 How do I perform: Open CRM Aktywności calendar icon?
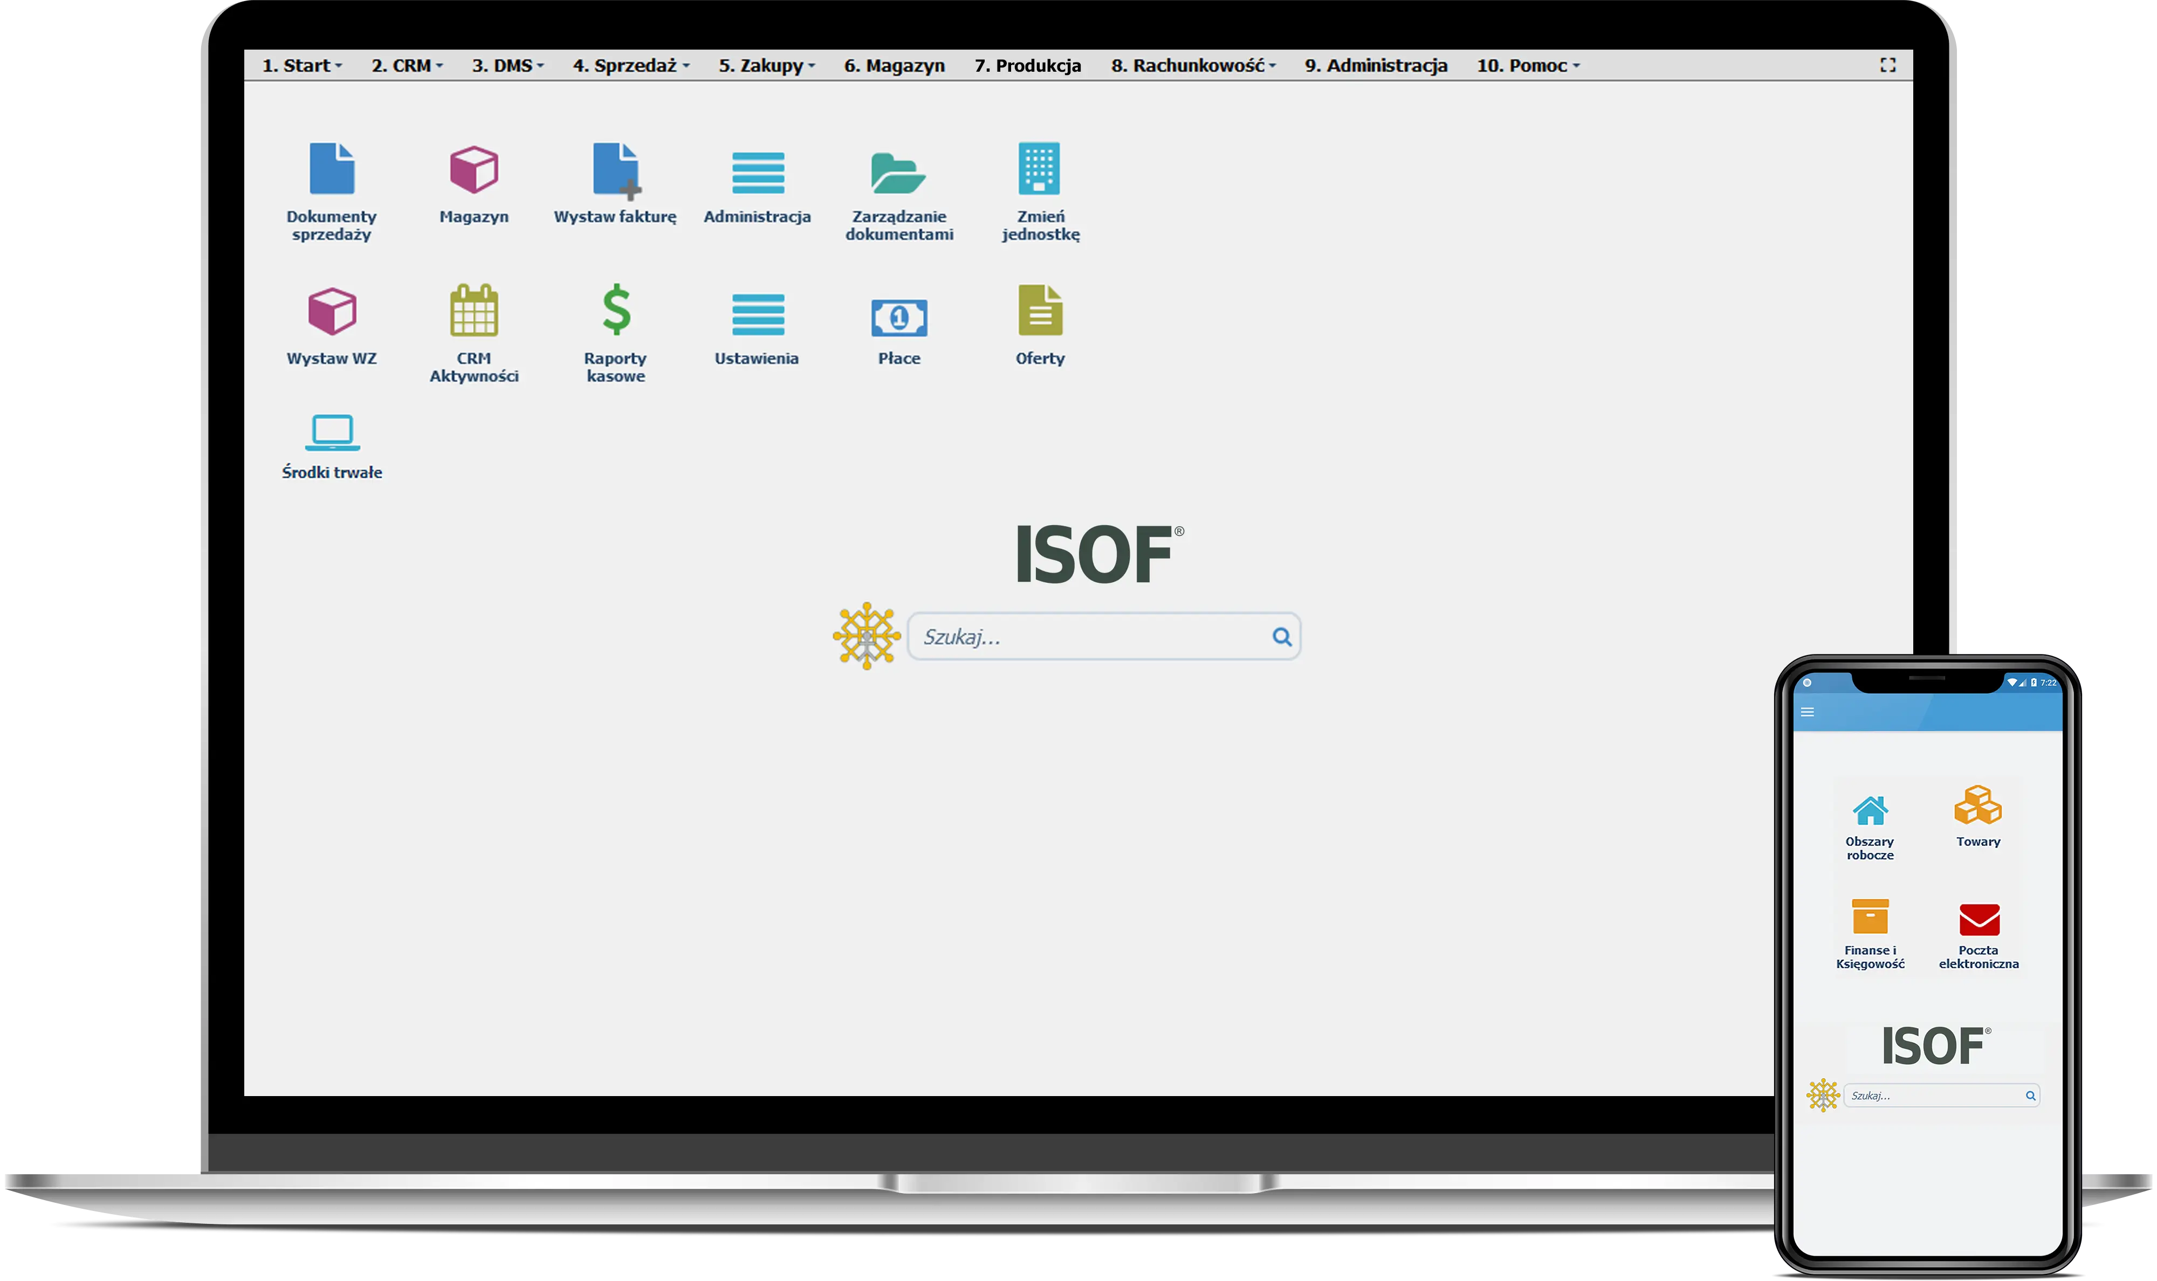[x=474, y=311]
